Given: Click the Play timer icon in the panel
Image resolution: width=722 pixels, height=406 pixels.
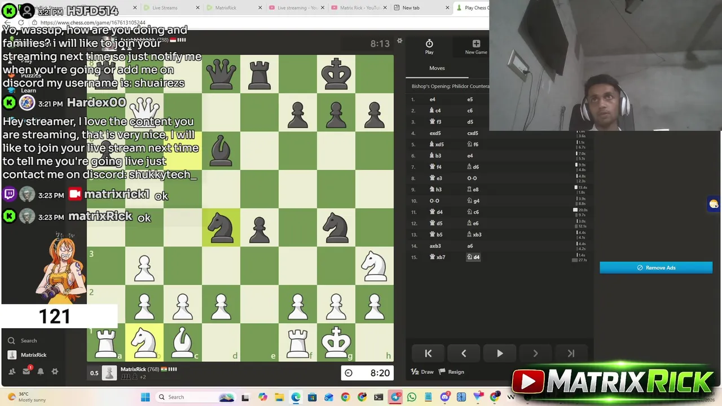Looking at the screenshot, I should click(x=429, y=44).
